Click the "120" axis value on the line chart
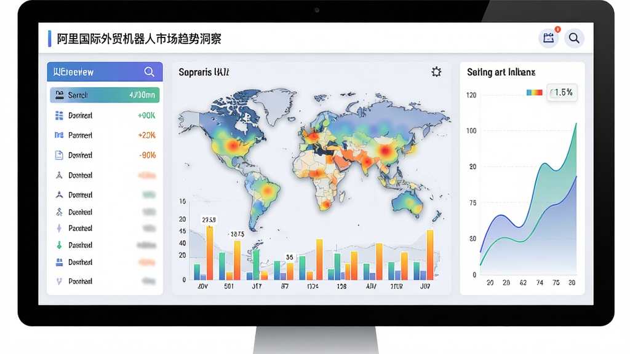 [x=471, y=95]
